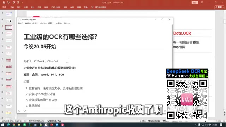Open Typora 主题(T) menu

(x=59, y=23)
